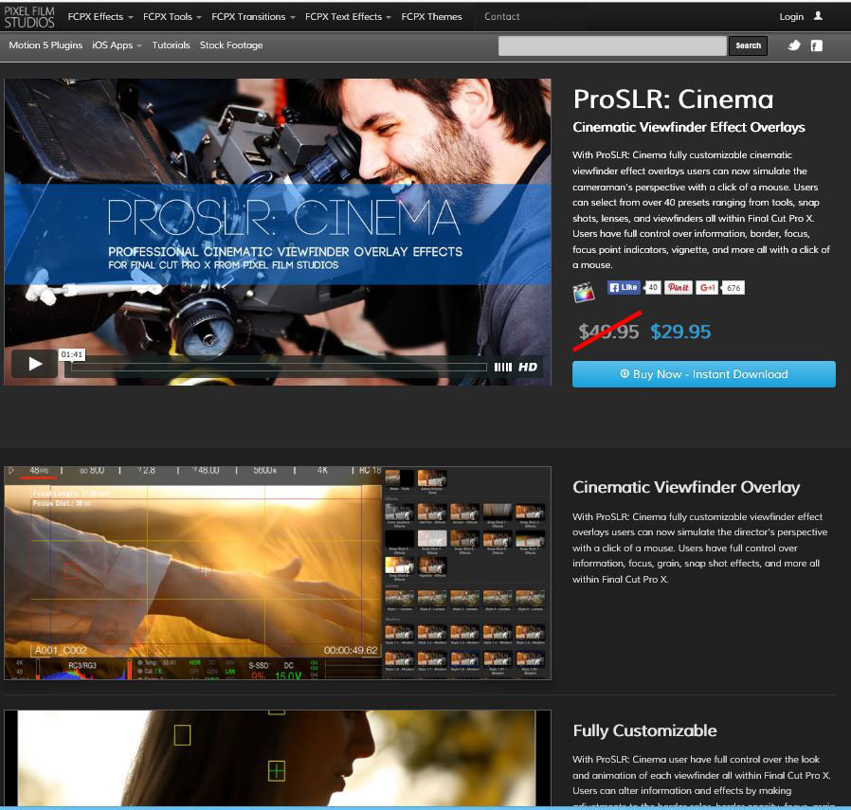
Task: Toggle video playback with the play button
Action: click(x=33, y=363)
